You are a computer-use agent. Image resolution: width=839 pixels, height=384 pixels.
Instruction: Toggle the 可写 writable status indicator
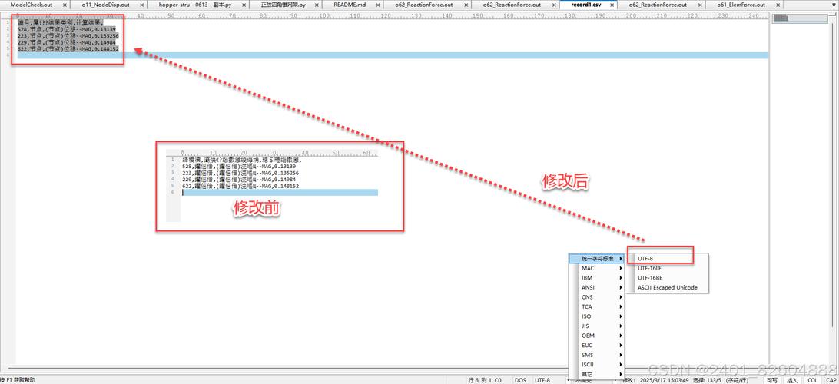pos(771,380)
